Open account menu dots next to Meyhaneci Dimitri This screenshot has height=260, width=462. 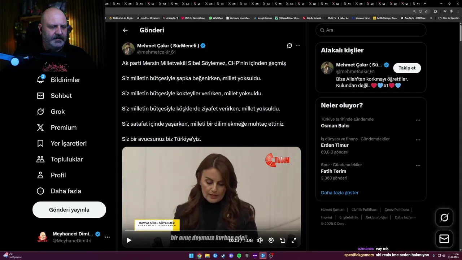click(107, 237)
